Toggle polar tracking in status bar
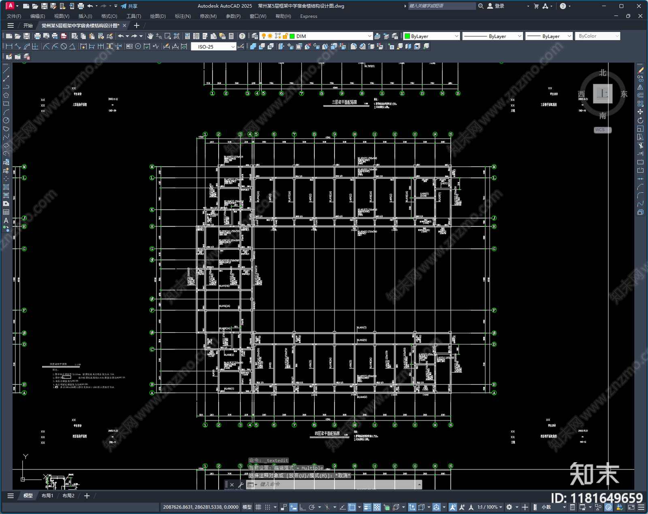This screenshot has height=514, width=648. pos(311,507)
